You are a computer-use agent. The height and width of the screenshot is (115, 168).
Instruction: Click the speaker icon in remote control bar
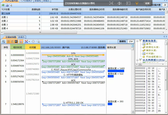point(119,3)
